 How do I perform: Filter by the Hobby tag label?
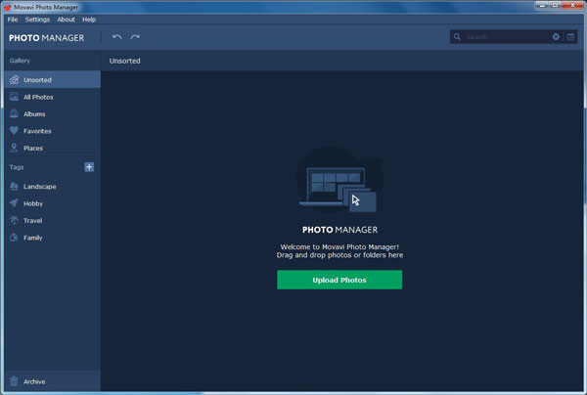coord(33,203)
